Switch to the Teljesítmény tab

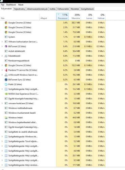(19, 9)
